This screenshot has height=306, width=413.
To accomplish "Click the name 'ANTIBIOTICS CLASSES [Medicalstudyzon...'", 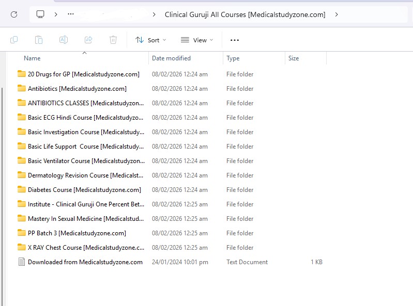I will 86,103.
